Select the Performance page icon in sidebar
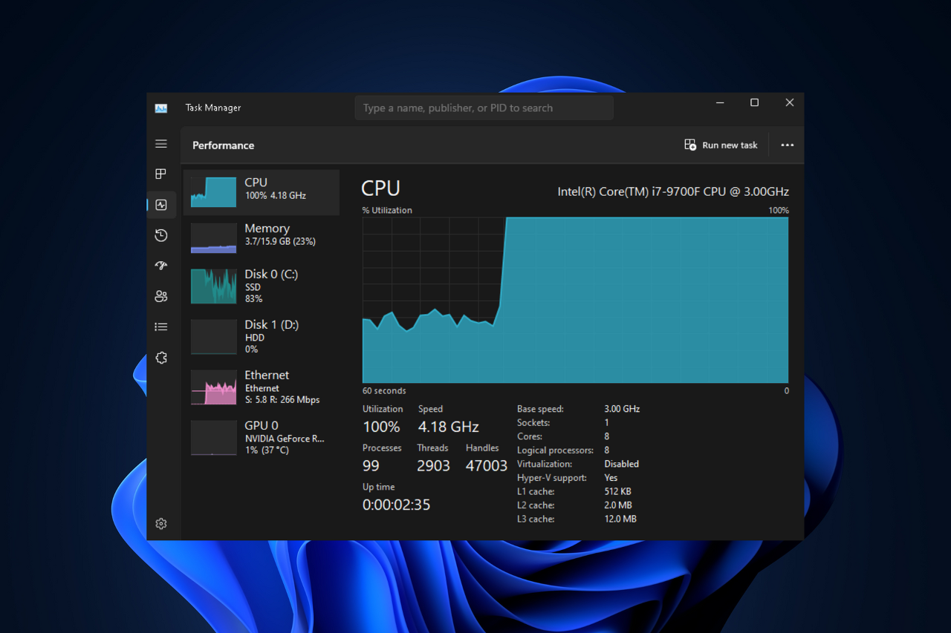 click(161, 205)
